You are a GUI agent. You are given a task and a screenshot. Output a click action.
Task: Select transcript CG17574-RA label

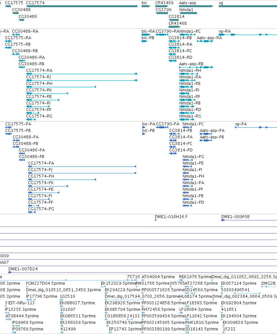pyautogui.click(x=39, y=71)
